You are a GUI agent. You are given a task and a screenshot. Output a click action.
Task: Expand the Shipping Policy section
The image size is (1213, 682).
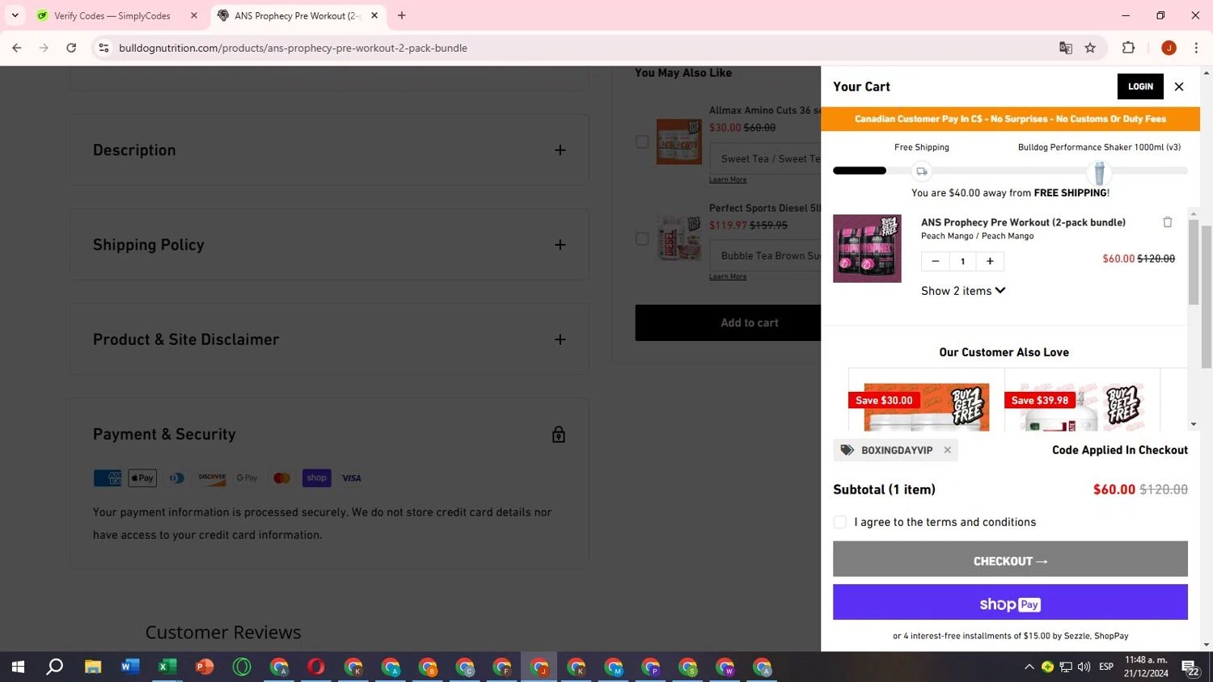pyautogui.click(x=328, y=245)
